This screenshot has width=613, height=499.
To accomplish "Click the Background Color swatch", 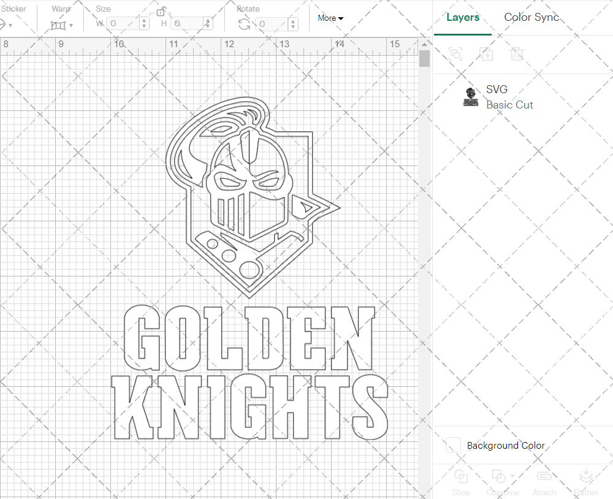I will click(452, 446).
